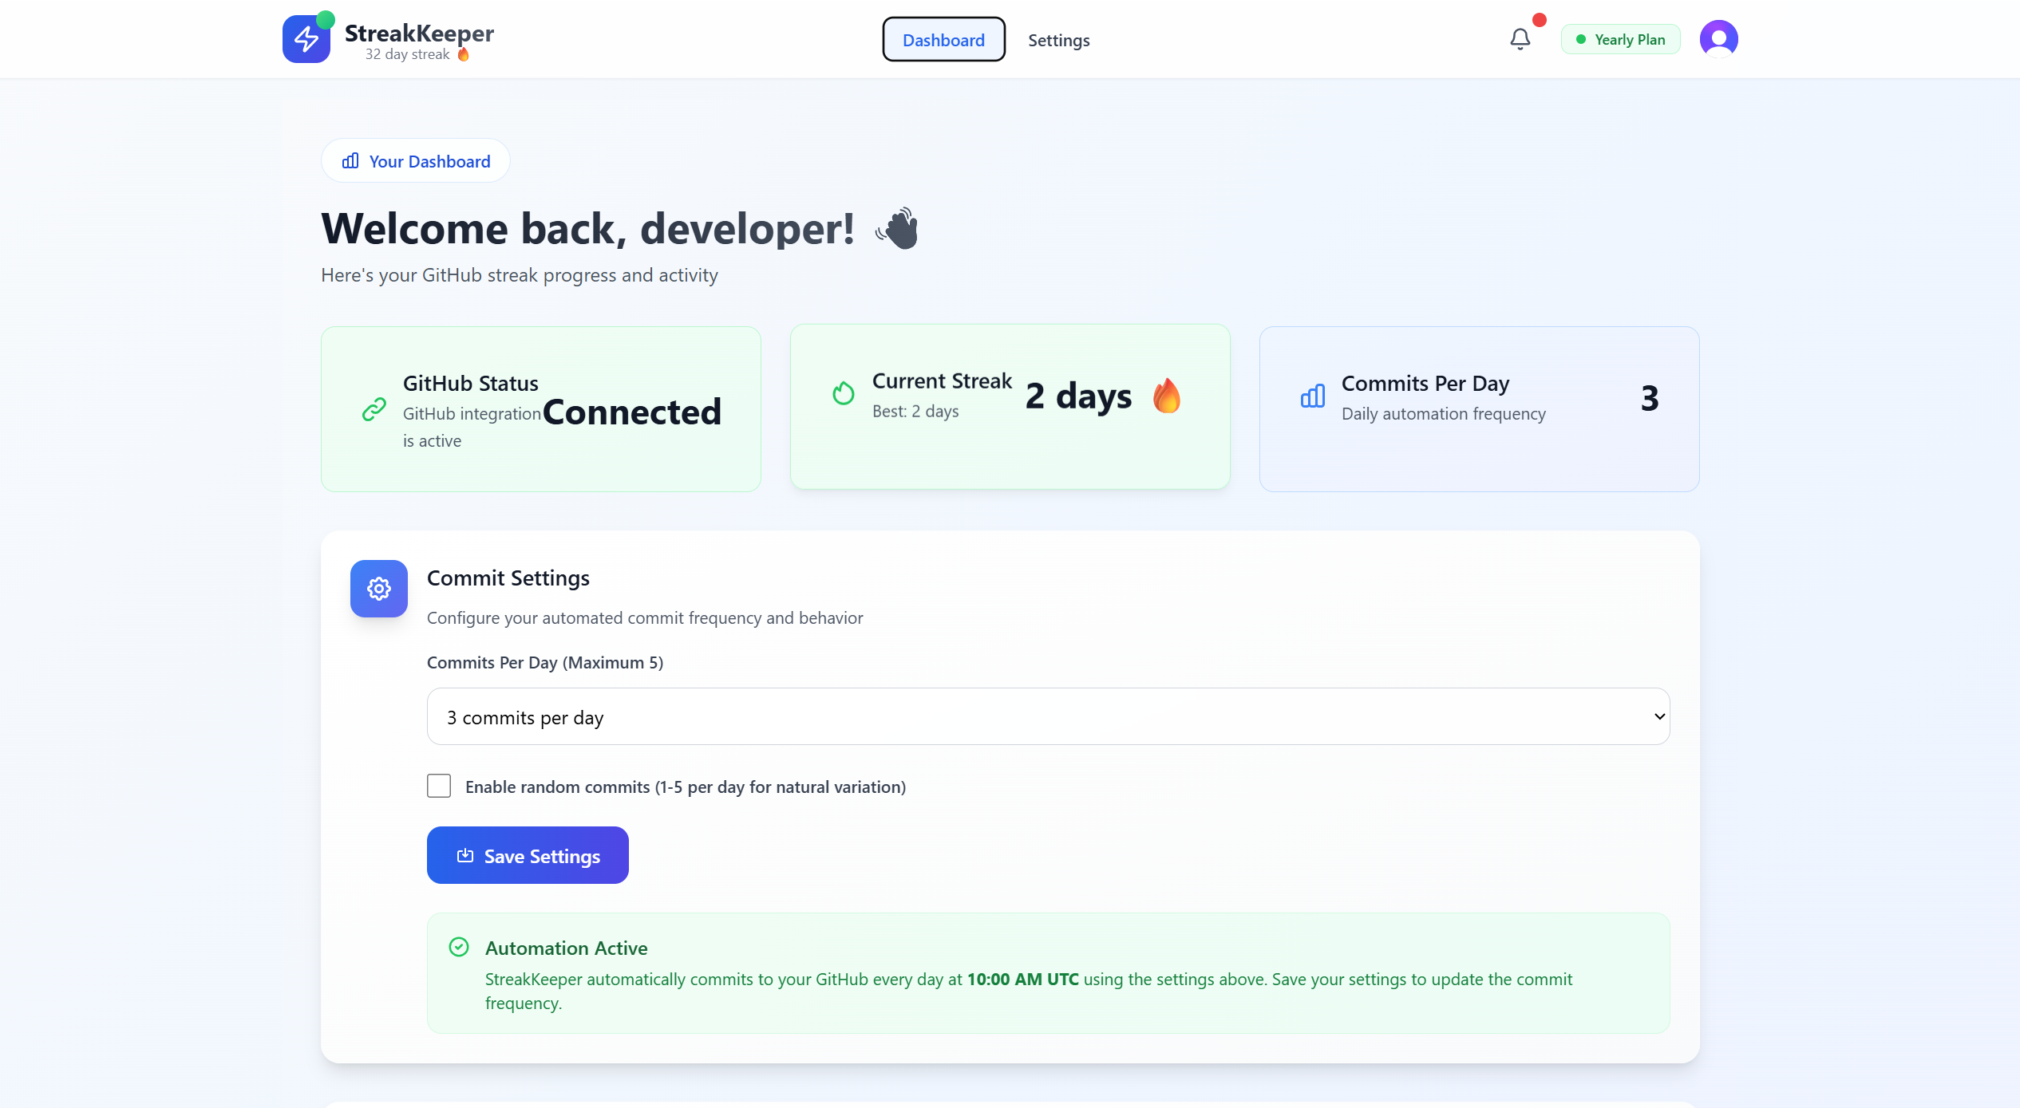2020x1108 pixels.
Task: Click the bar chart icon in Commits Per Day card
Action: coord(1312,396)
